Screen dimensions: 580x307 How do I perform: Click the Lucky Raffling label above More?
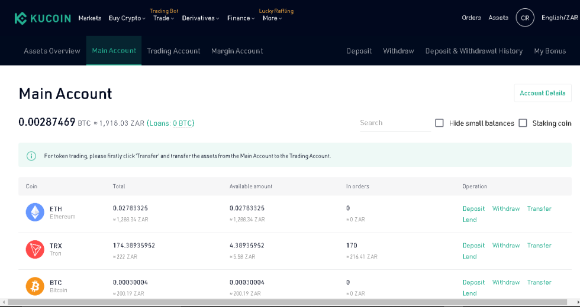[x=276, y=11]
